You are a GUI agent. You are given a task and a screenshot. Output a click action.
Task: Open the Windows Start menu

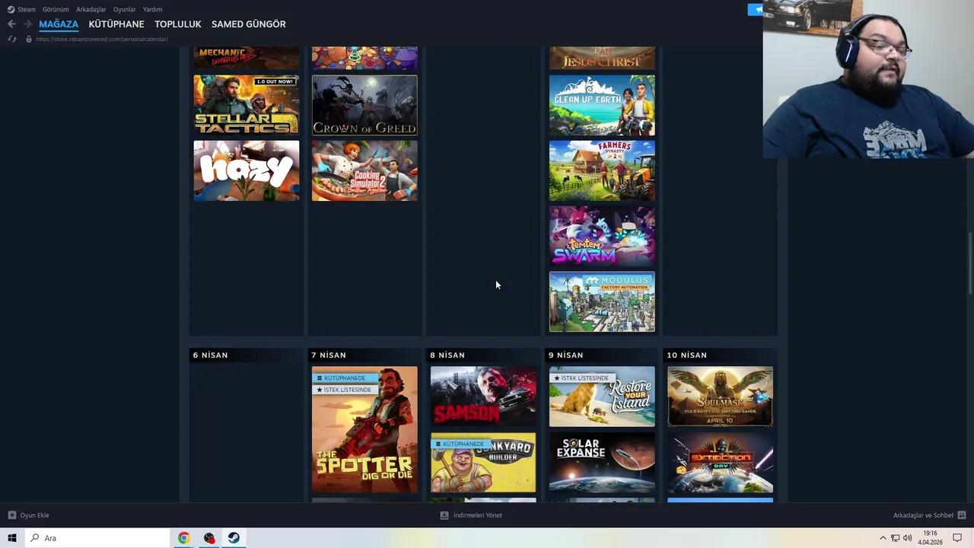click(x=12, y=538)
